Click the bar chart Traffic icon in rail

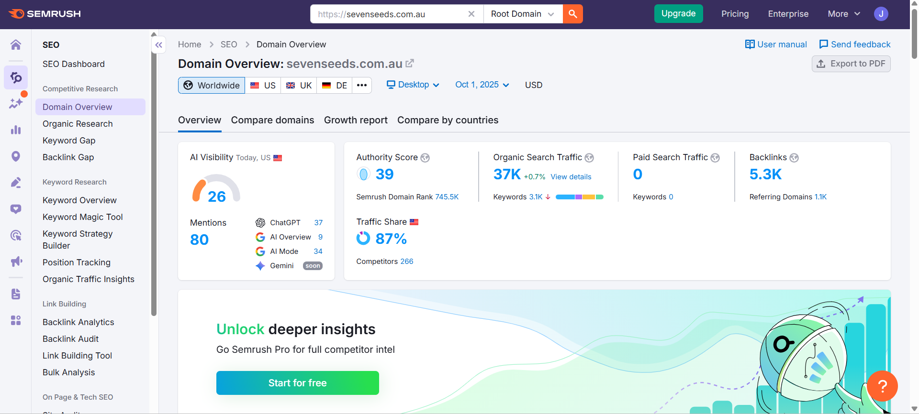click(16, 130)
